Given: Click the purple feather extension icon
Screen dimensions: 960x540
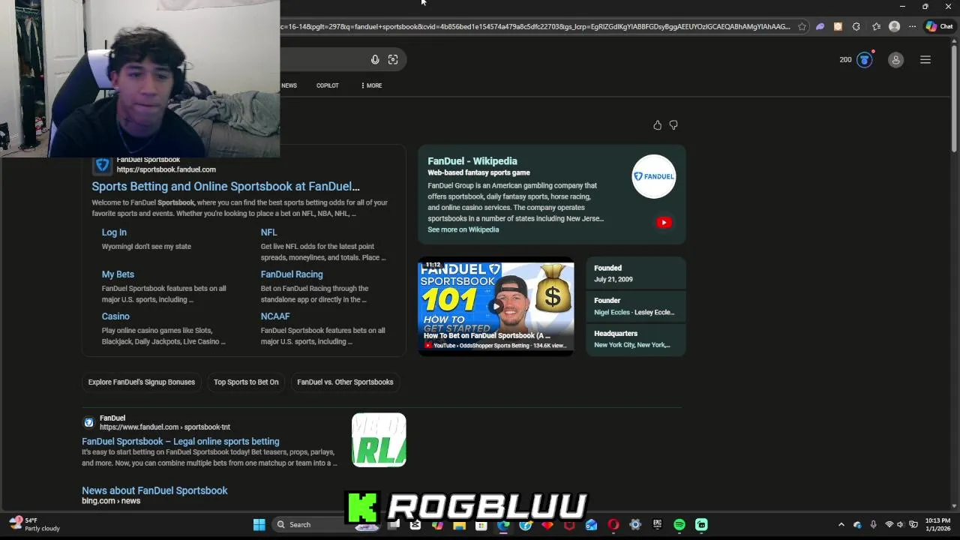Looking at the screenshot, I should (x=820, y=26).
